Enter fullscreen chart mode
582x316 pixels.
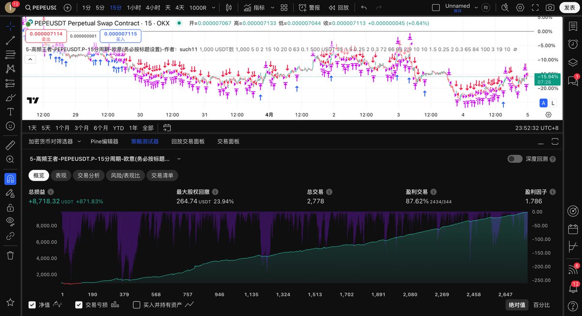point(535,8)
